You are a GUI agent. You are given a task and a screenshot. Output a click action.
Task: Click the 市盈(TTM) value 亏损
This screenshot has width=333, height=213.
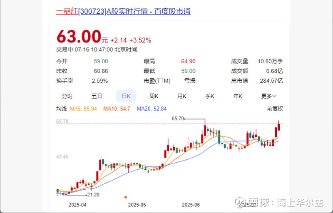190,81
